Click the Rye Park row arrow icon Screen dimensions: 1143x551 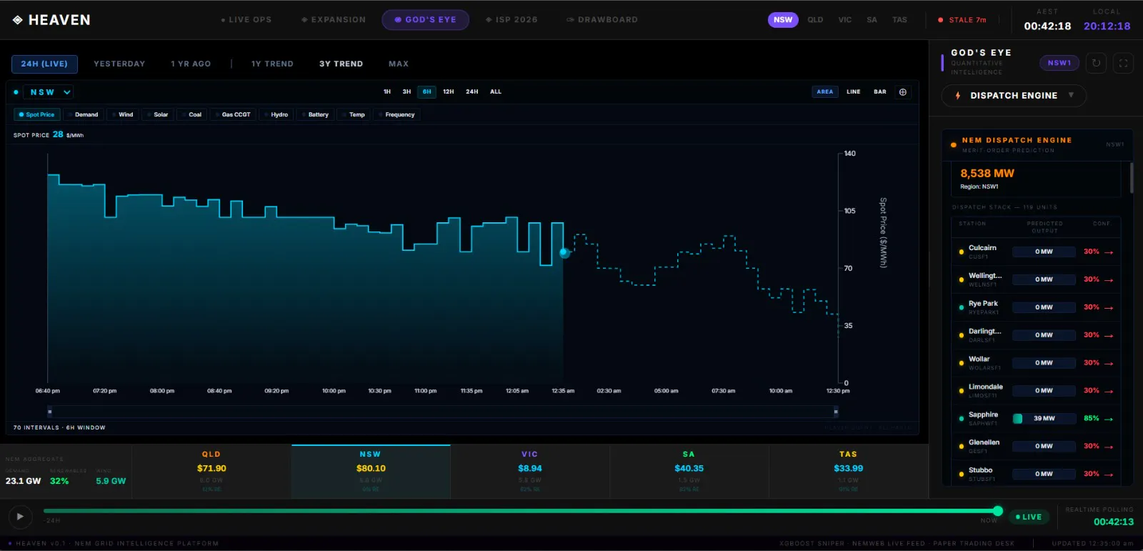(x=1109, y=308)
